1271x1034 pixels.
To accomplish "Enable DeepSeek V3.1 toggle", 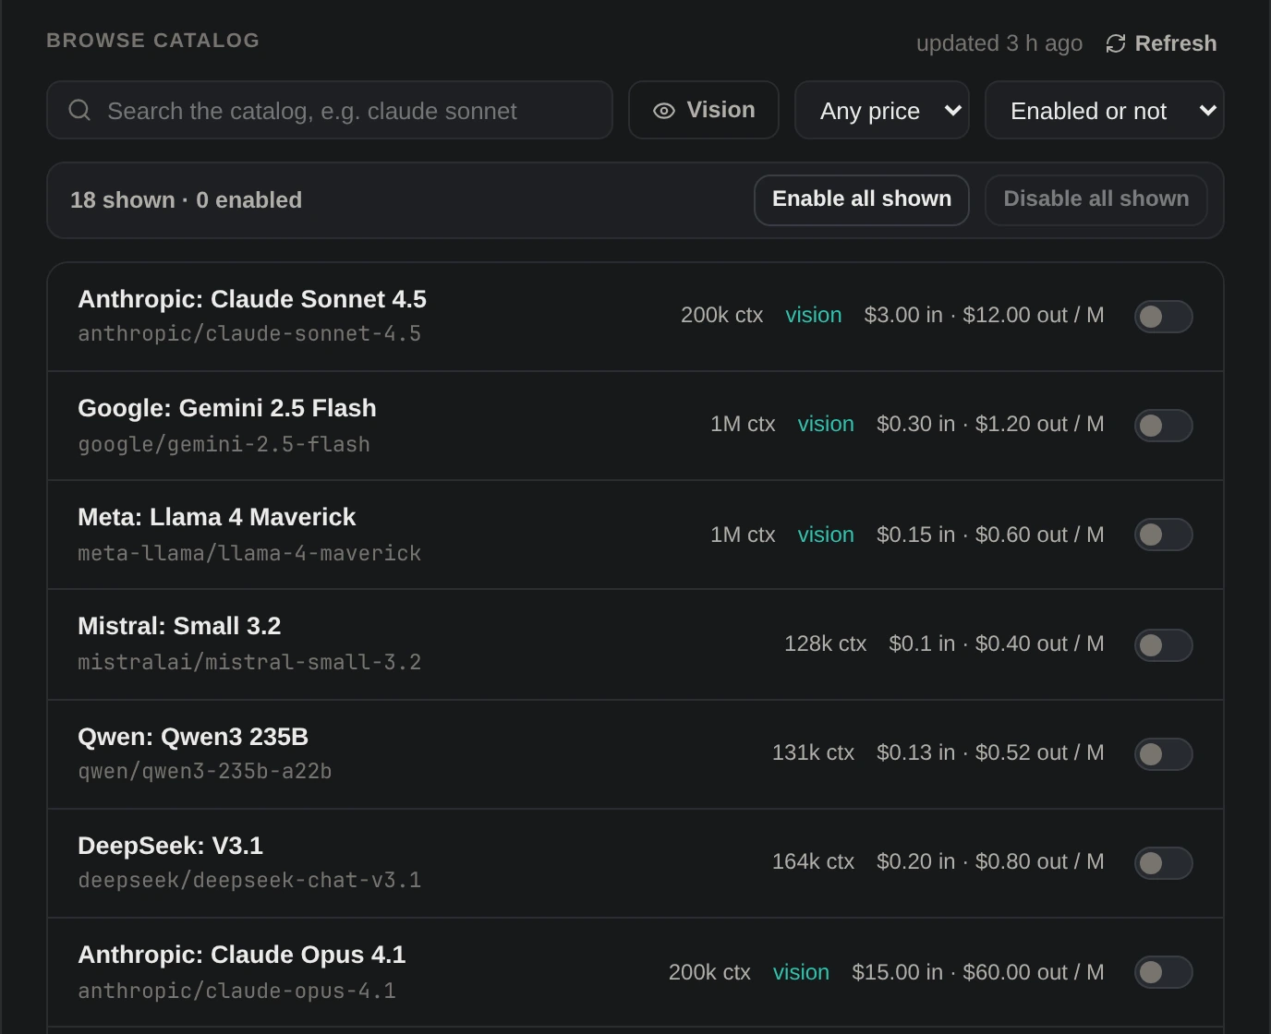I will click(x=1164, y=863).
